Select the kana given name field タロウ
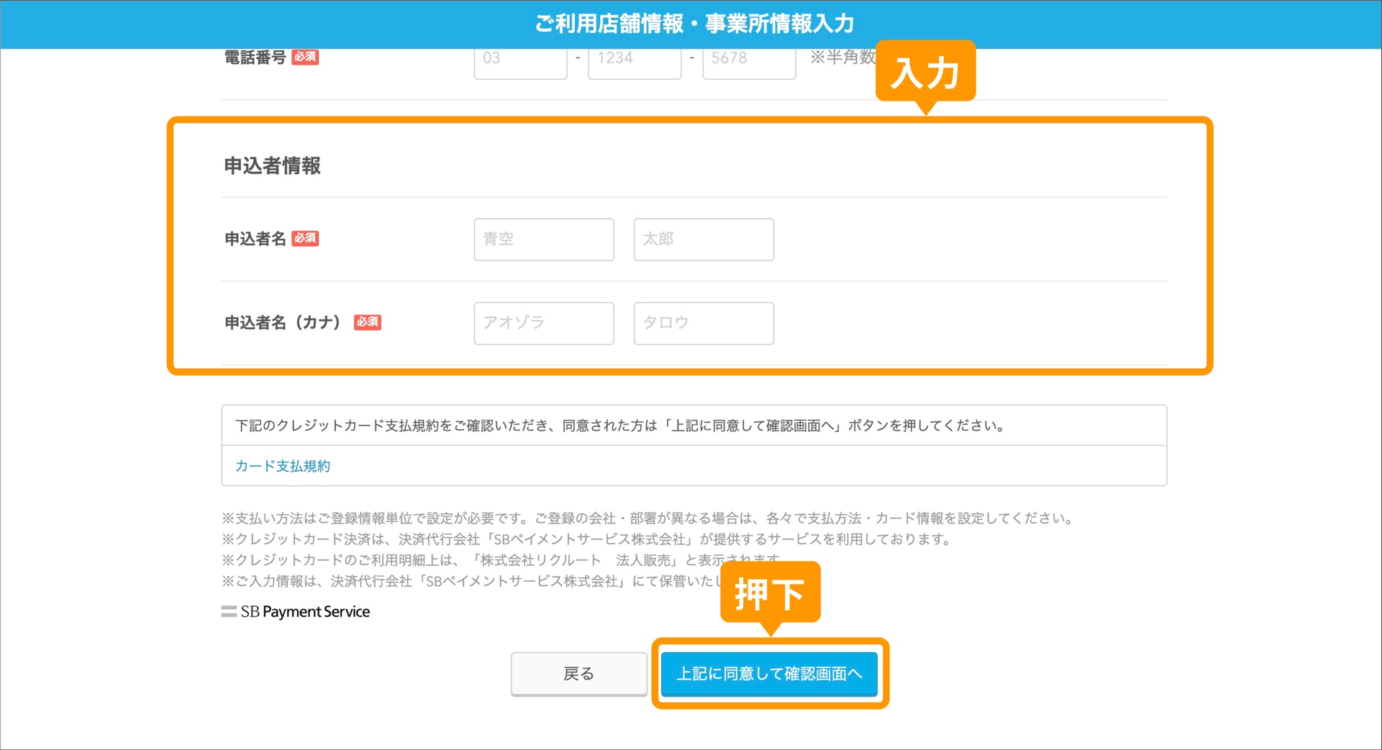This screenshot has width=1382, height=750. pyautogui.click(x=703, y=323)
